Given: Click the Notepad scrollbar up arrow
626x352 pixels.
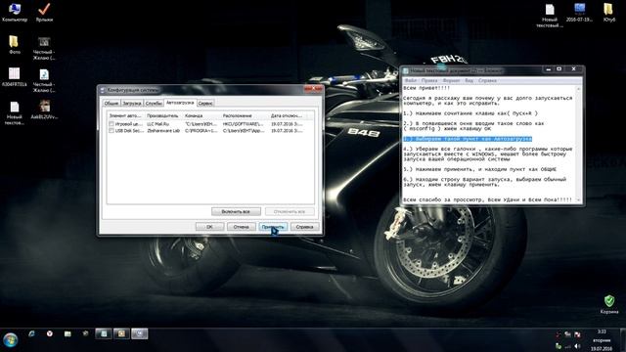Looking at the screenshot, I should pyautogui.click(x=578, y=88).
